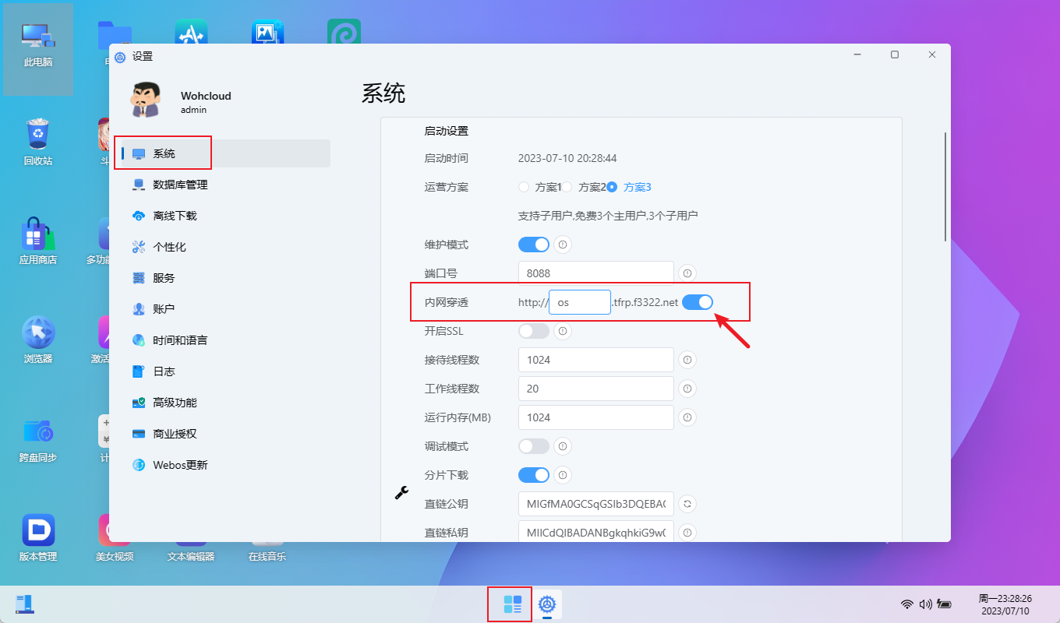
Task: Launch 应用商店 from the desktop
Action: pos(37,241)
